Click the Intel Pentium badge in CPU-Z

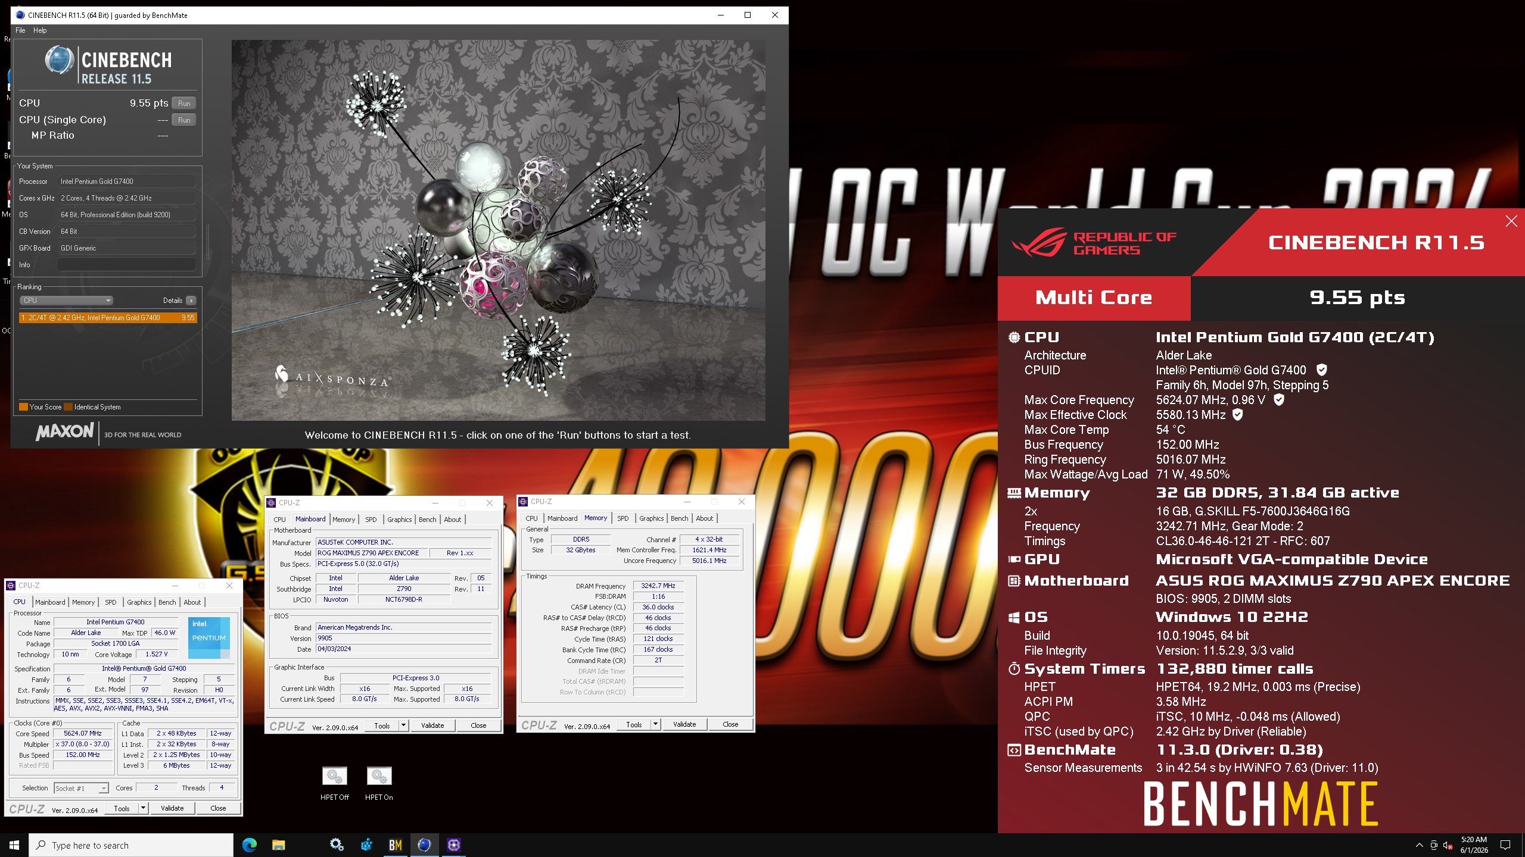point(208,637)
